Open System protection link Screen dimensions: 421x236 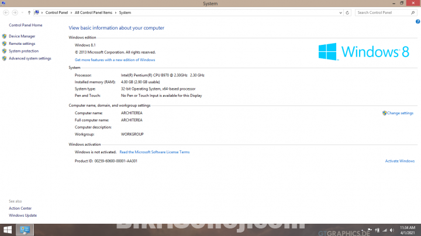[x=23, y=51]
